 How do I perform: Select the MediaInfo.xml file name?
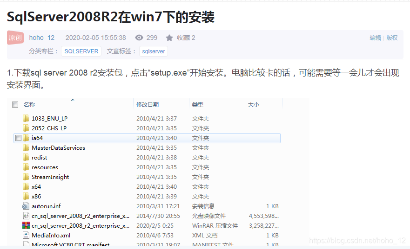pyautogui.click(x=51, y=236)
